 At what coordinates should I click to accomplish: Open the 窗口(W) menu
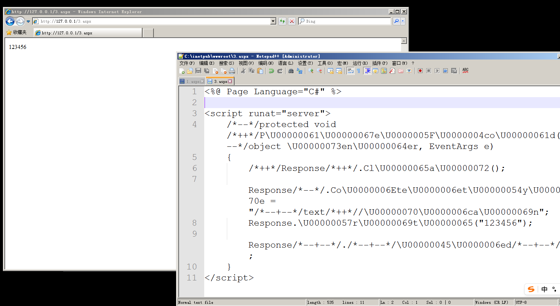click(400, 63)
